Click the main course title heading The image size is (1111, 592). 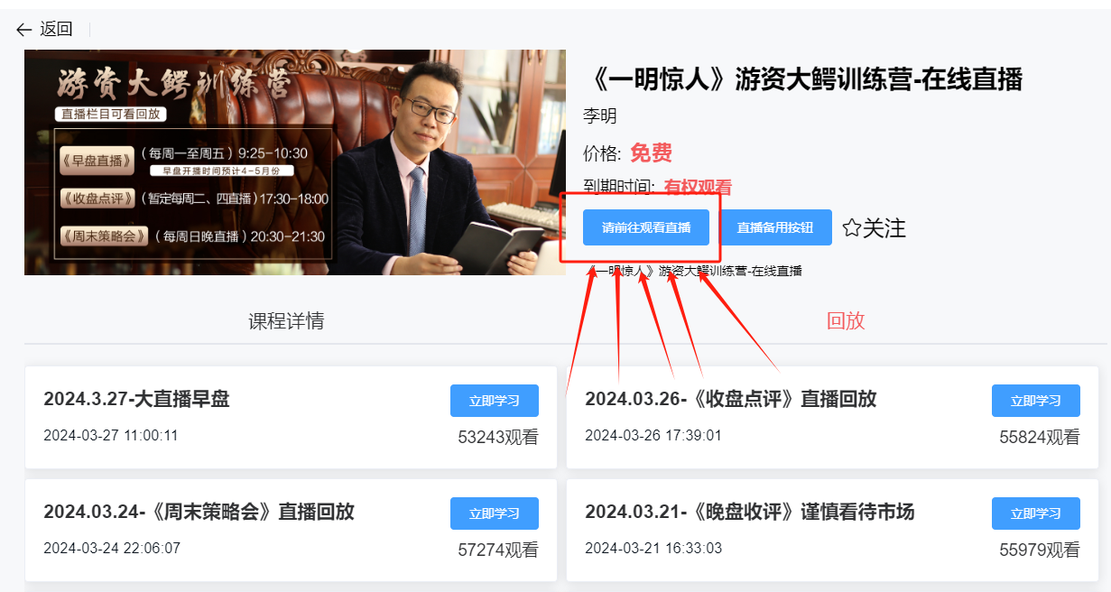coord(803,79)
